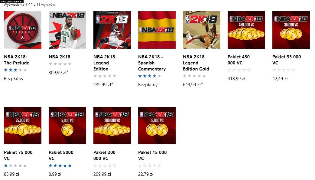Viewport: 315px width, 180px height.
Task: Open NBA 2K18: The Prelude thumbnail
Action: (x=23, y=30)
